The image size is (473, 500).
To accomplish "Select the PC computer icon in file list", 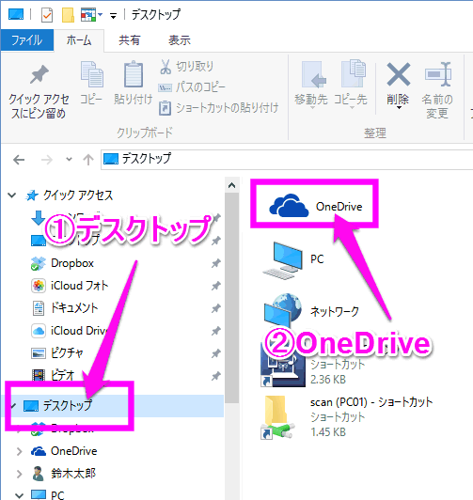I will coord(283,260).
